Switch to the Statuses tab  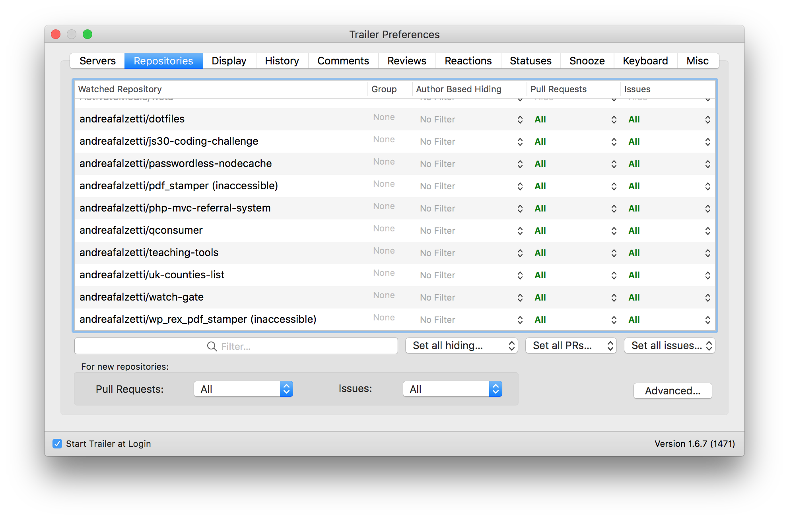click(531, 61)
